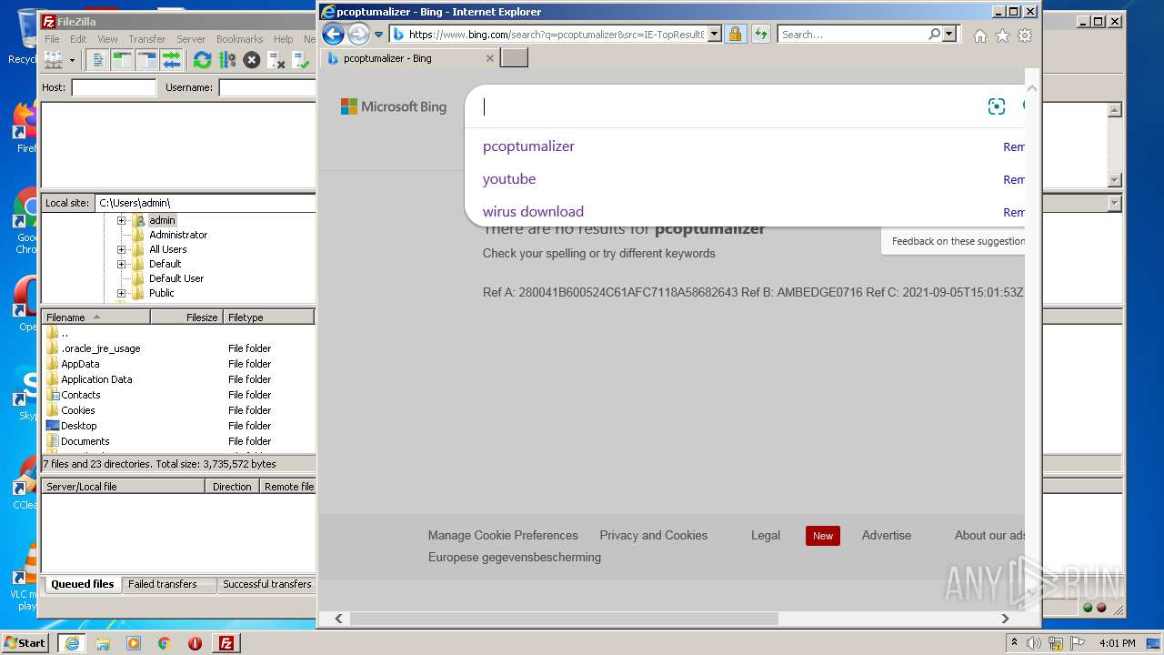Click the Host input field

(114, 87)
